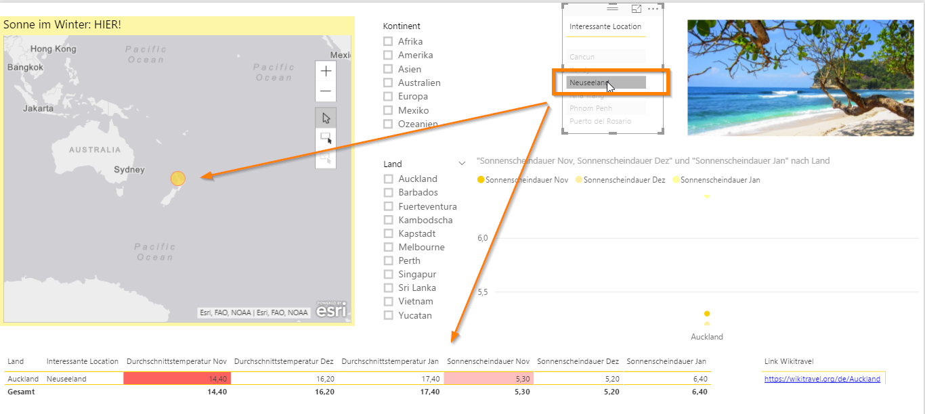Check the Amerika continent checkbox
The image size is (925, 414).
click(x=388, y=55)
